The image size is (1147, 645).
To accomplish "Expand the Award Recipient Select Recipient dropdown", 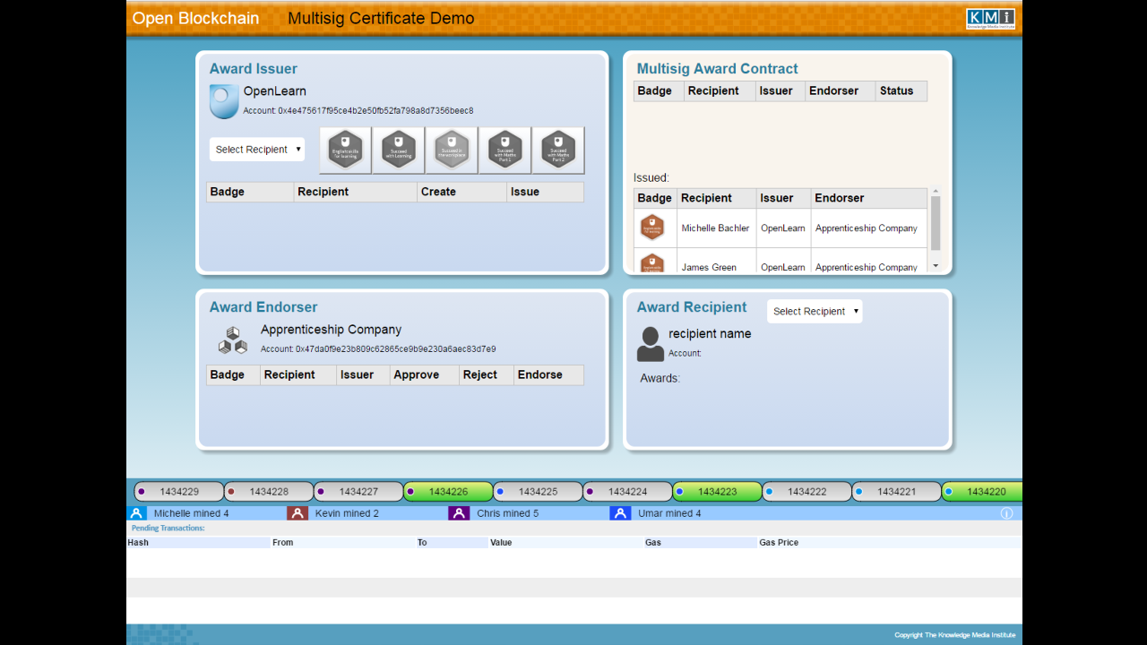I will [x=815, y=311].
